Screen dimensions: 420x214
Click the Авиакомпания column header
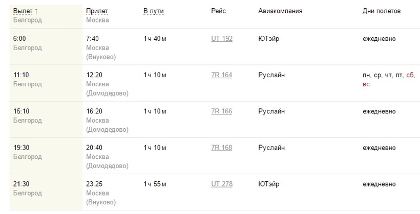click(280, 11)
